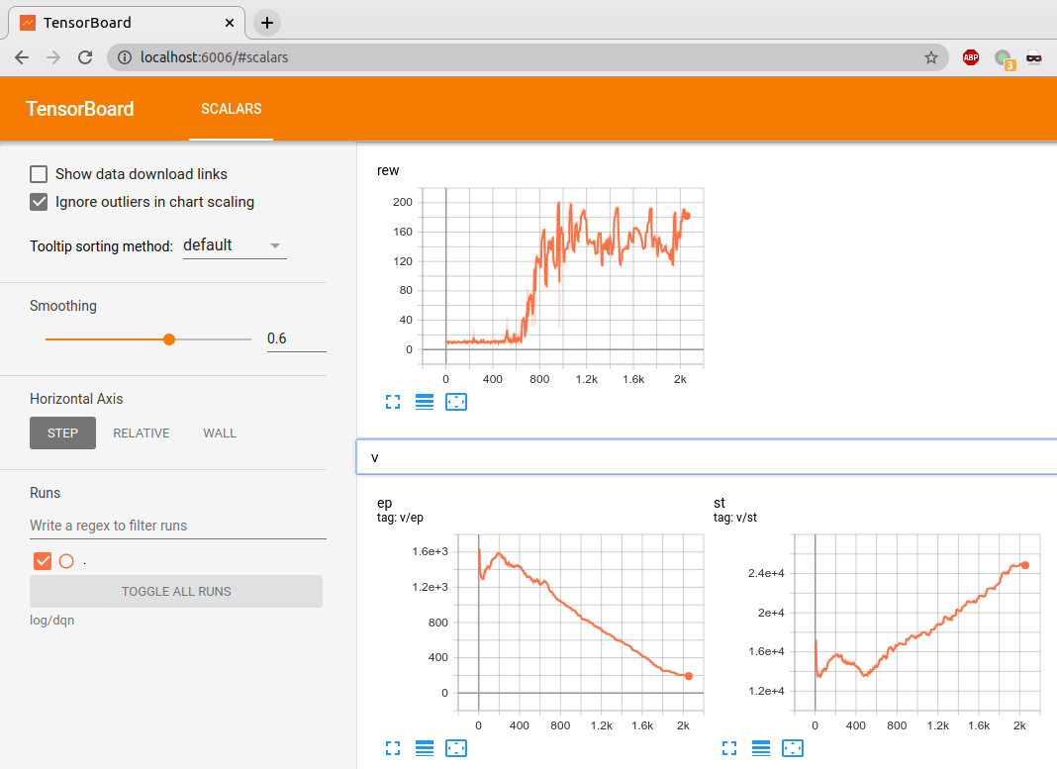Viewport: 1057px width, 769px height.
Task: Click the Smoothing slider handle
Action: click(169, 339)
